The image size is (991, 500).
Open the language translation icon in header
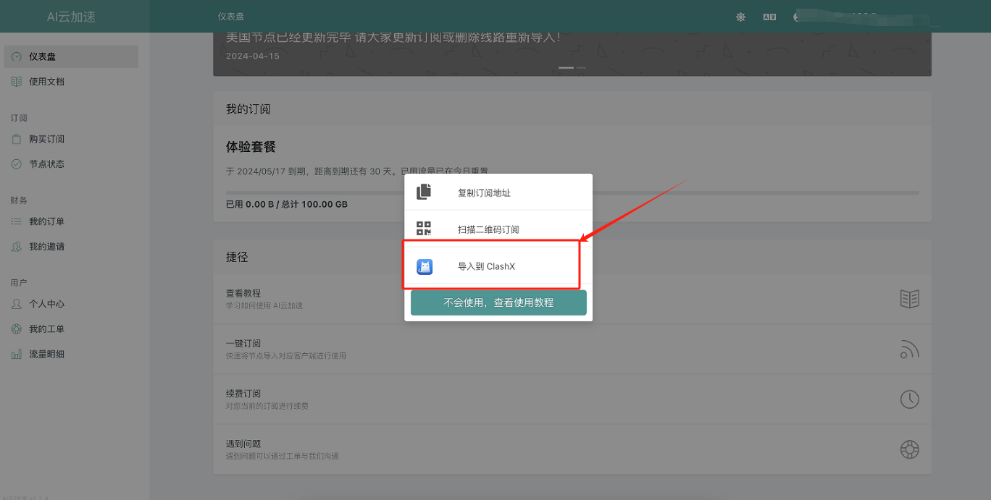(x=769, y=17)
